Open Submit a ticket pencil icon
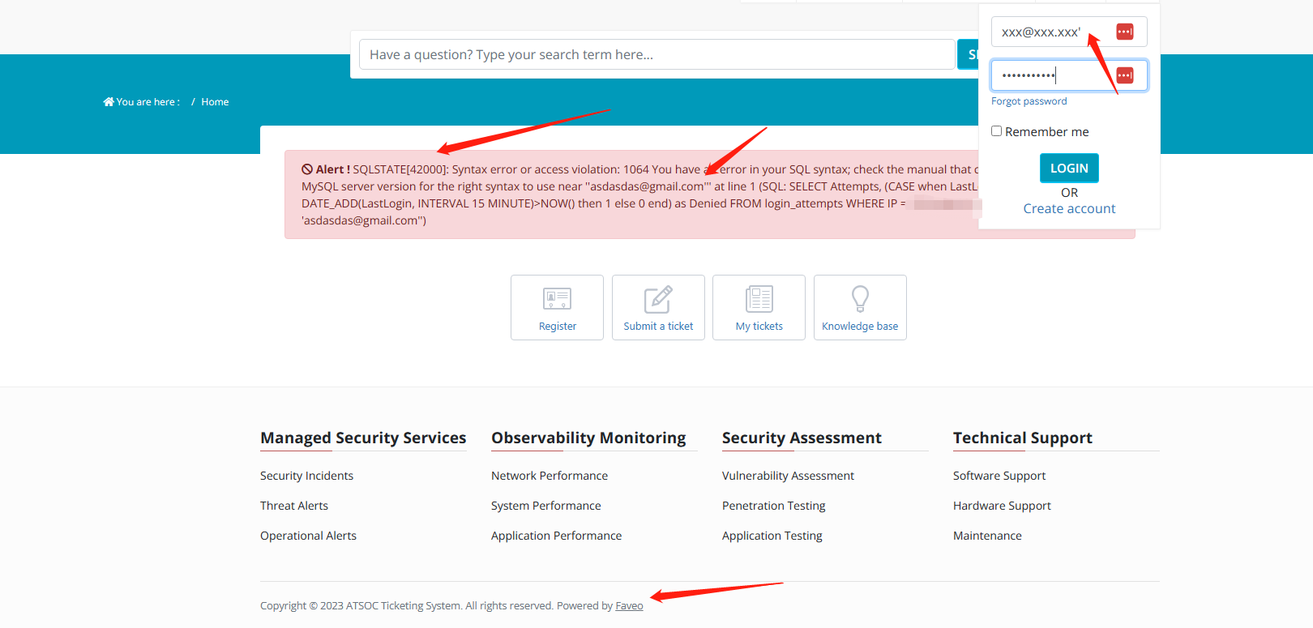 pyautogui.click(x=658, y=299)
